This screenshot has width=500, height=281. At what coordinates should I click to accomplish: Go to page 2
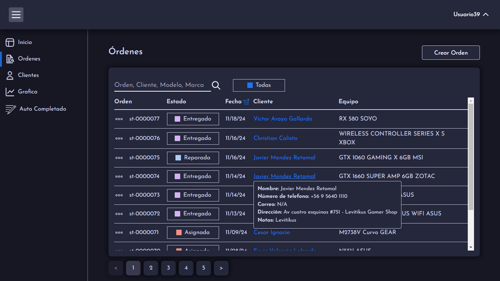[151, 268]
